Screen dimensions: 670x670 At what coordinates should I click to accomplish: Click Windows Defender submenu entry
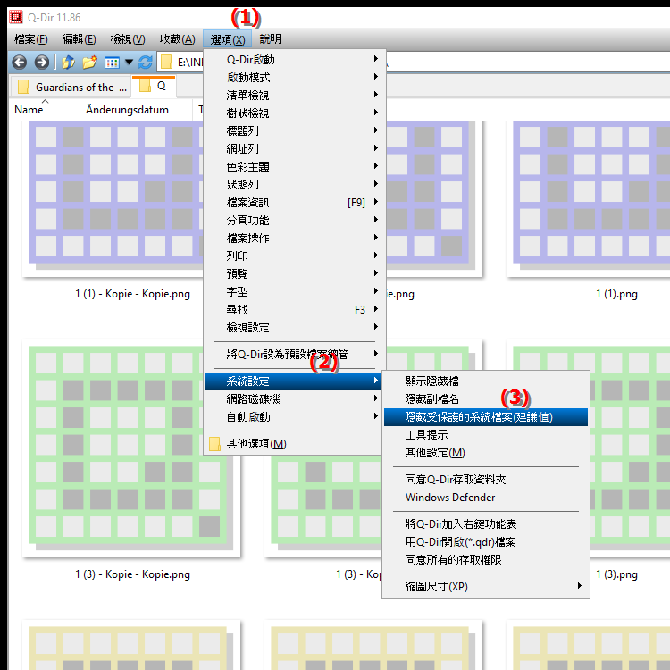[x=486, y=498]
